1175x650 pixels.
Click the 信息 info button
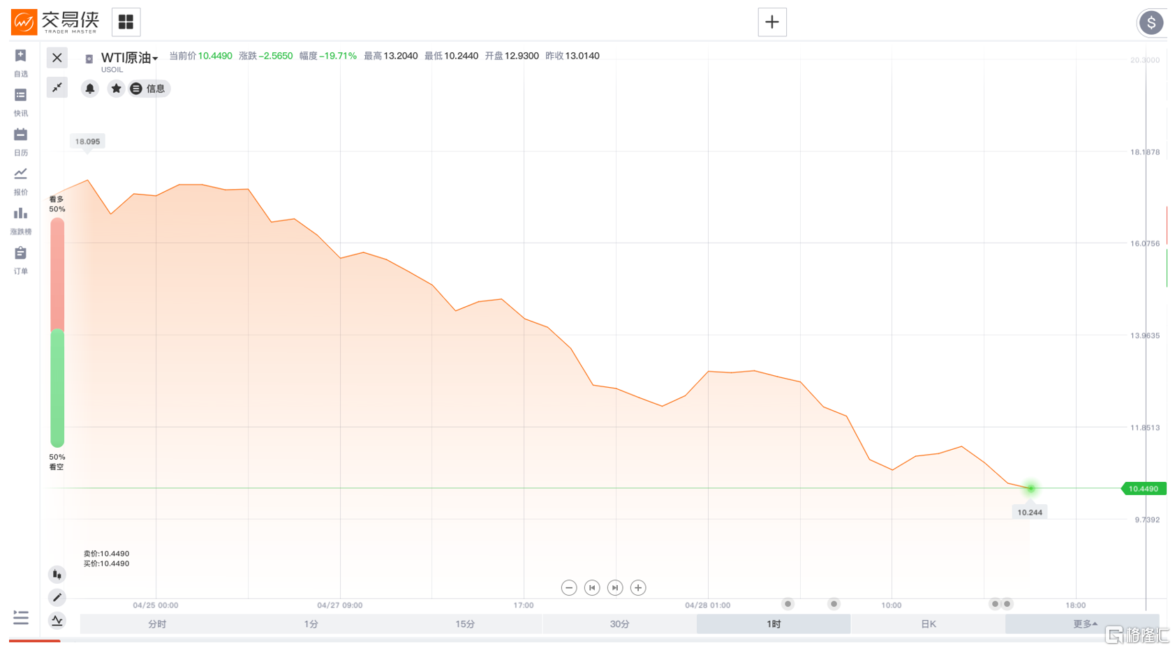149,89
